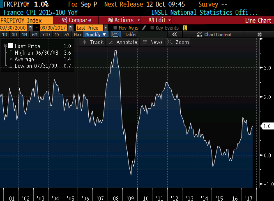Collapse the Last Price legend tree

coord(5,46)
